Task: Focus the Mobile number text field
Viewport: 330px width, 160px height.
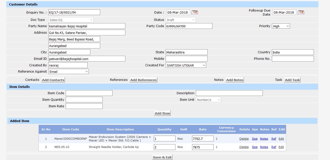Action: click(187, 59)
